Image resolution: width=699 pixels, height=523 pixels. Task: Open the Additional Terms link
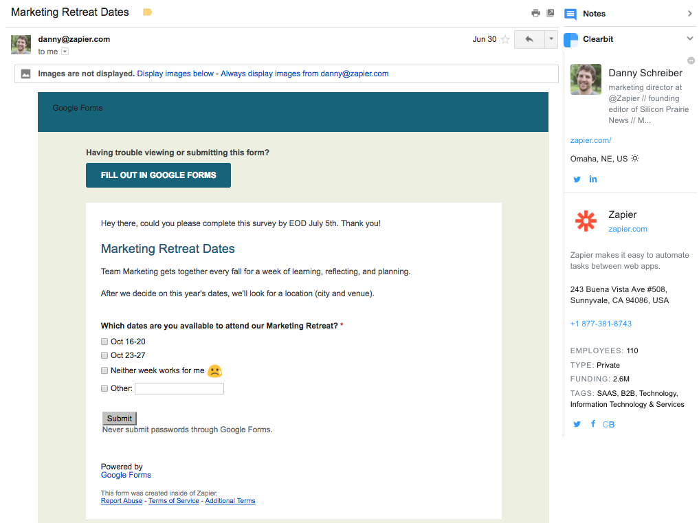(230, 501)
